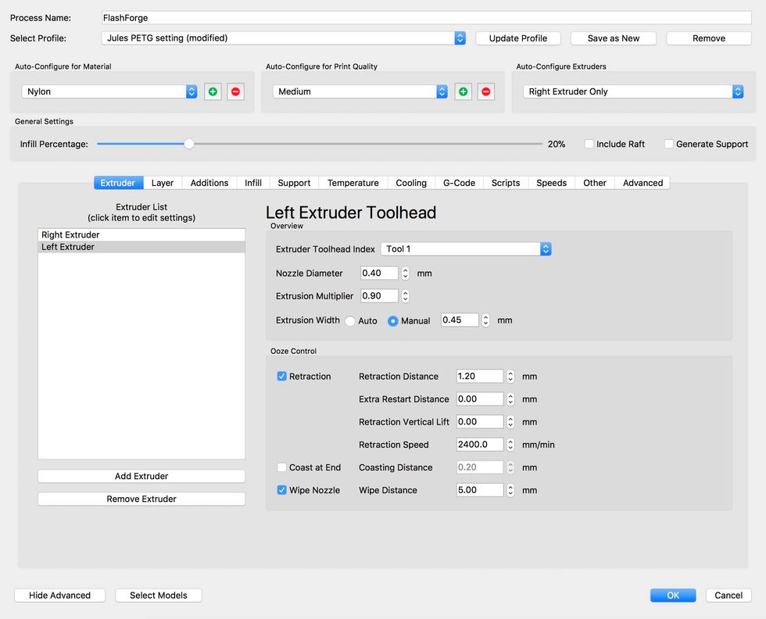Click the Extrusion Multiplier stepper arrows
Viewport: 766px width, 619px height.
coord(405,296)
